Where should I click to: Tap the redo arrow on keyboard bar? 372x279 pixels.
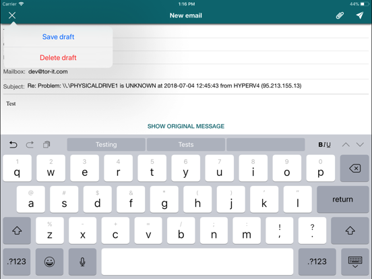point(30,144)
